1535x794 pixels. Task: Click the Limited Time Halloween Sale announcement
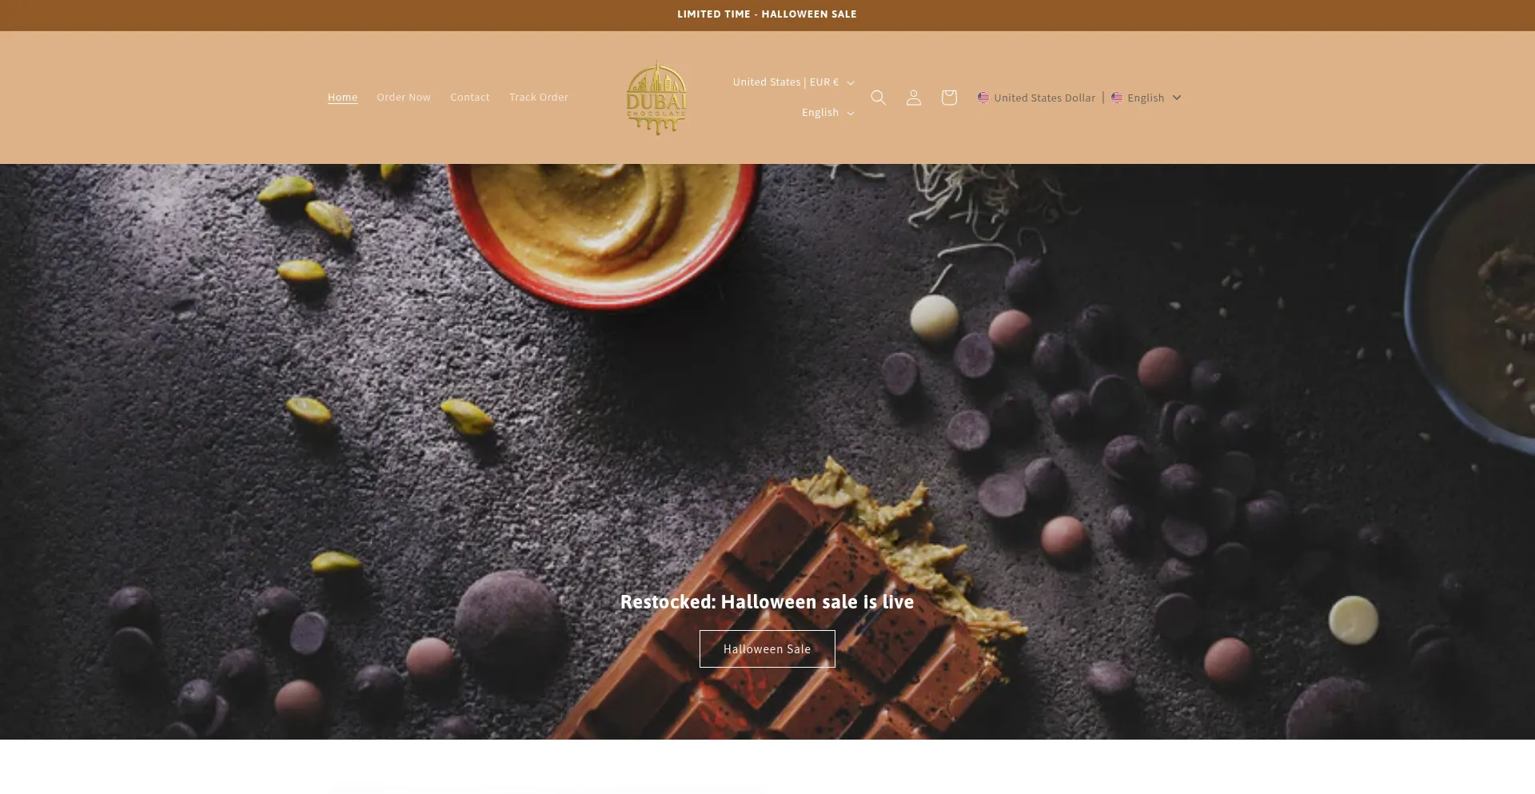pyautogui.click(x=767, y=14)
